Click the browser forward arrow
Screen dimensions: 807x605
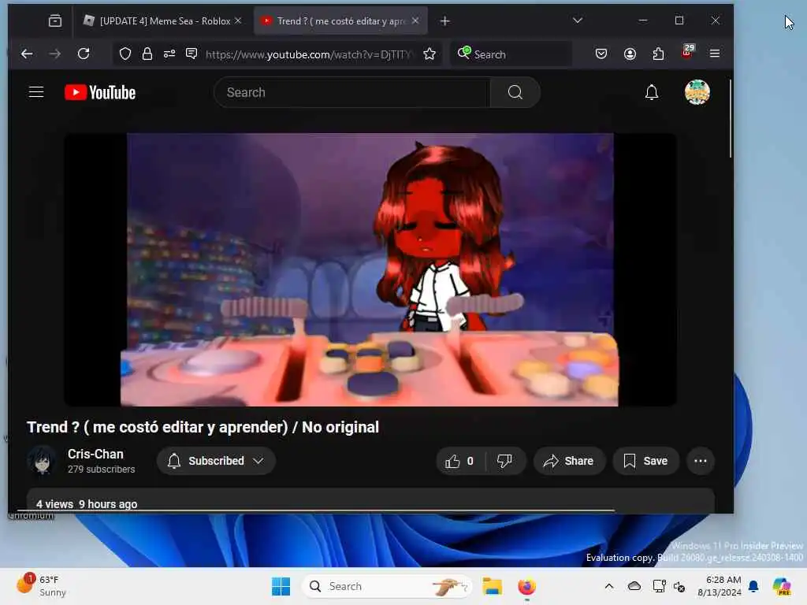click(x=54, y=54)
